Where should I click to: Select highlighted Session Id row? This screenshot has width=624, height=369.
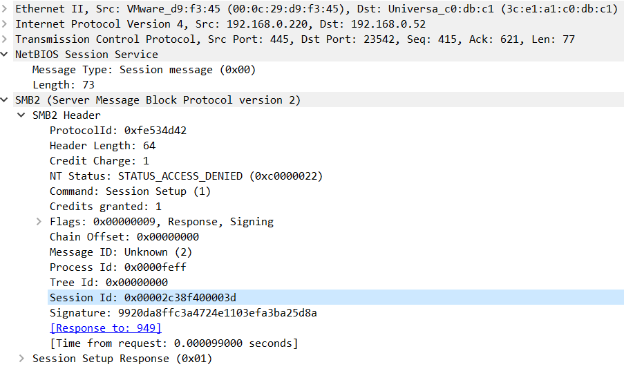click(335, 298)
